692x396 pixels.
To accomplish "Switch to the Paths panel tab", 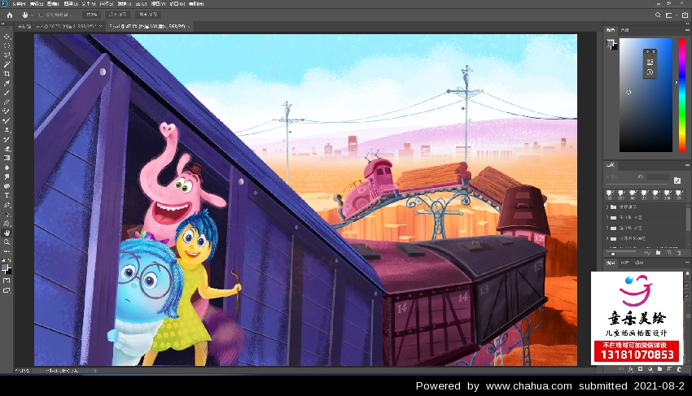I will [x=638, y=263].
